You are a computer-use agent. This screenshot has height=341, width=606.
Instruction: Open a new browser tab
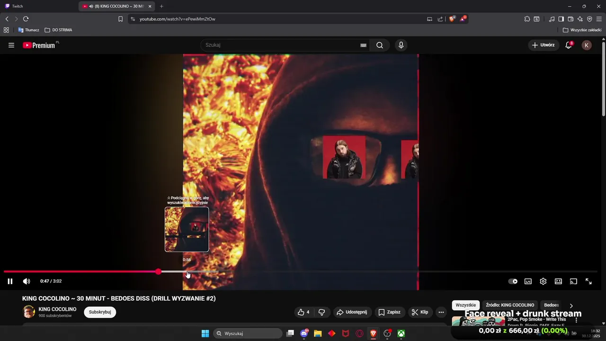(161, 6)
